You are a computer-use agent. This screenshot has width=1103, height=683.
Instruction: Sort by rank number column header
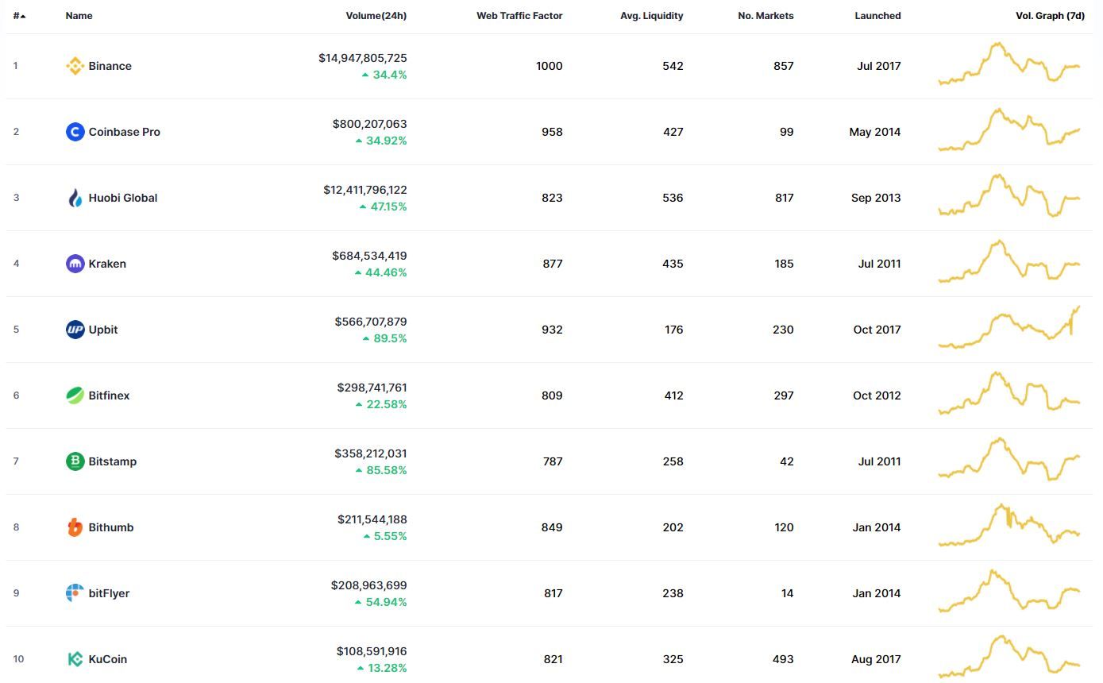[x=19, y=16]
